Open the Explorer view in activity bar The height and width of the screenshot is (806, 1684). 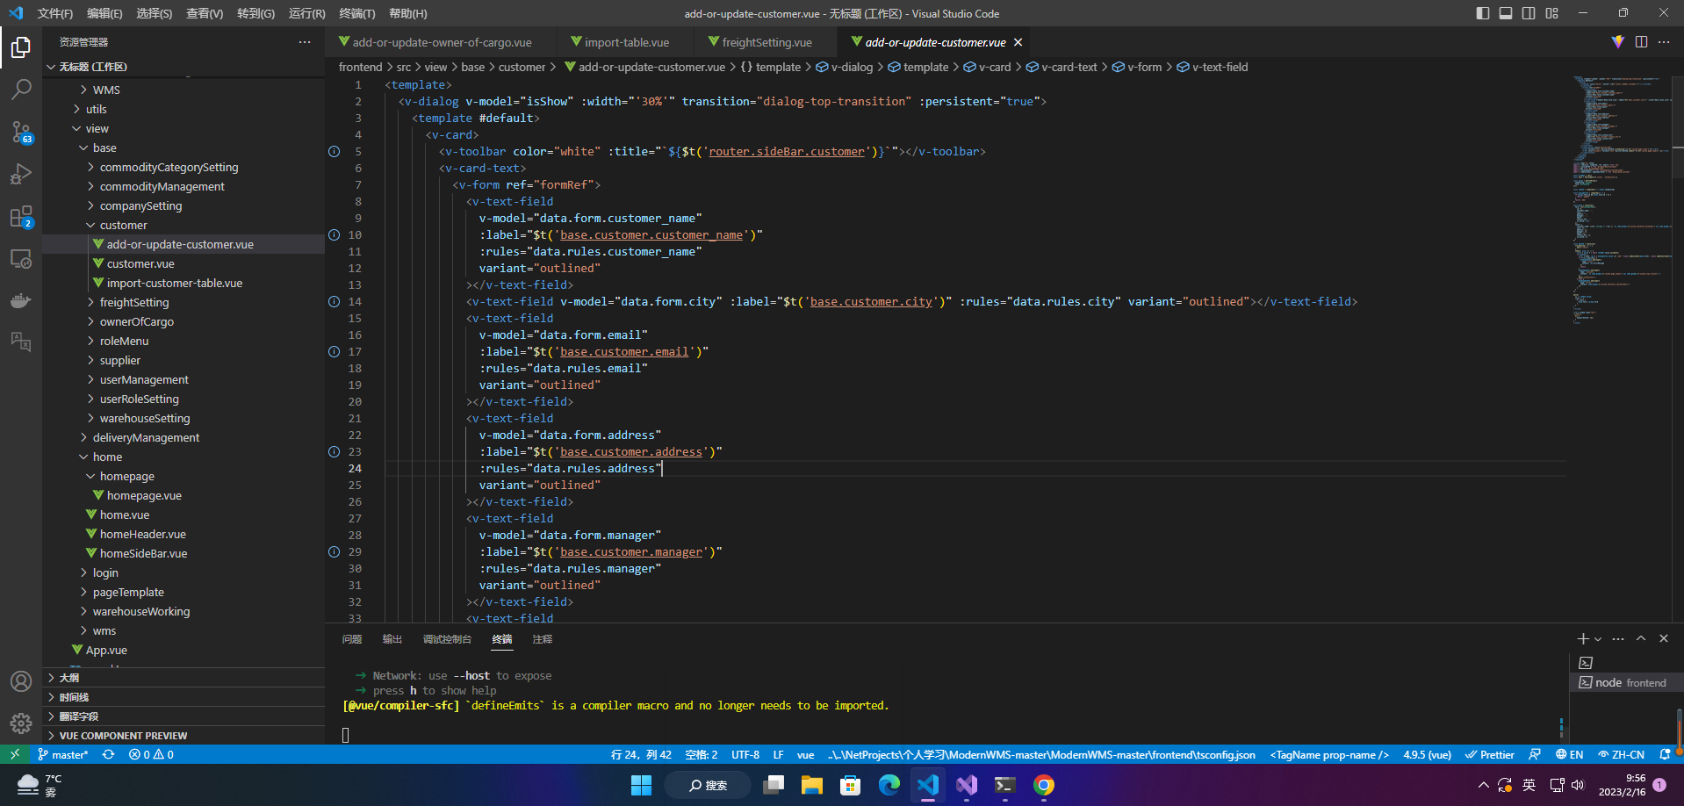click(21, 47)
